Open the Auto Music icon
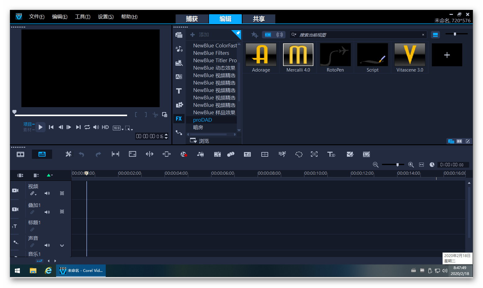The height and width of the screenshot is (288, 483). point(217,154)
